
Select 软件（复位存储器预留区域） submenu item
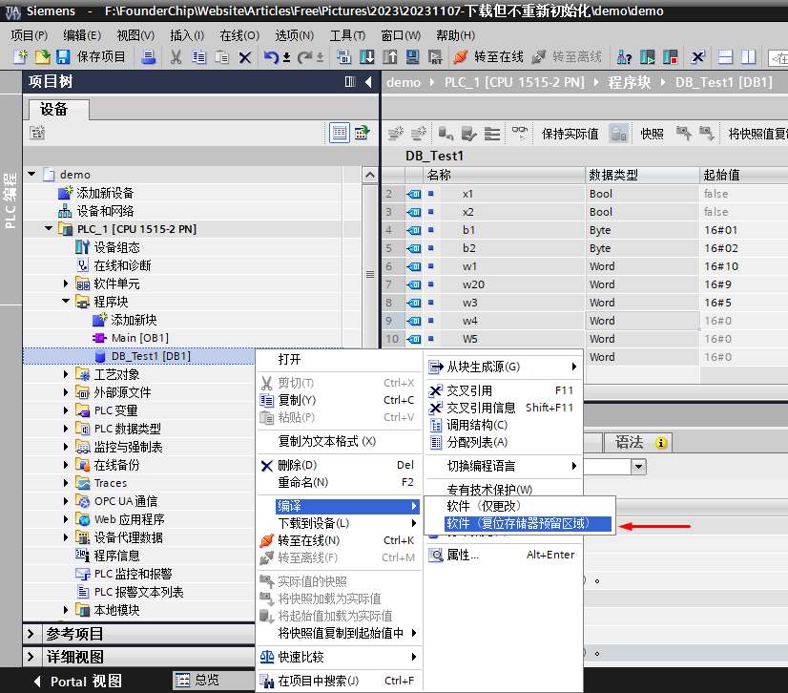coord(528,523)
